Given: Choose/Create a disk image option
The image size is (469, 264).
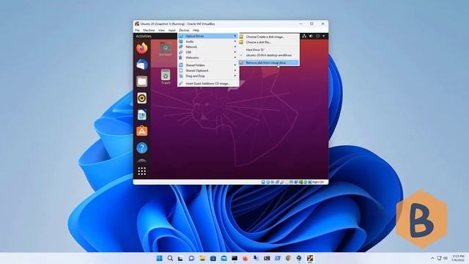Looking at the screenshot, I should click(x=269, y=37).
